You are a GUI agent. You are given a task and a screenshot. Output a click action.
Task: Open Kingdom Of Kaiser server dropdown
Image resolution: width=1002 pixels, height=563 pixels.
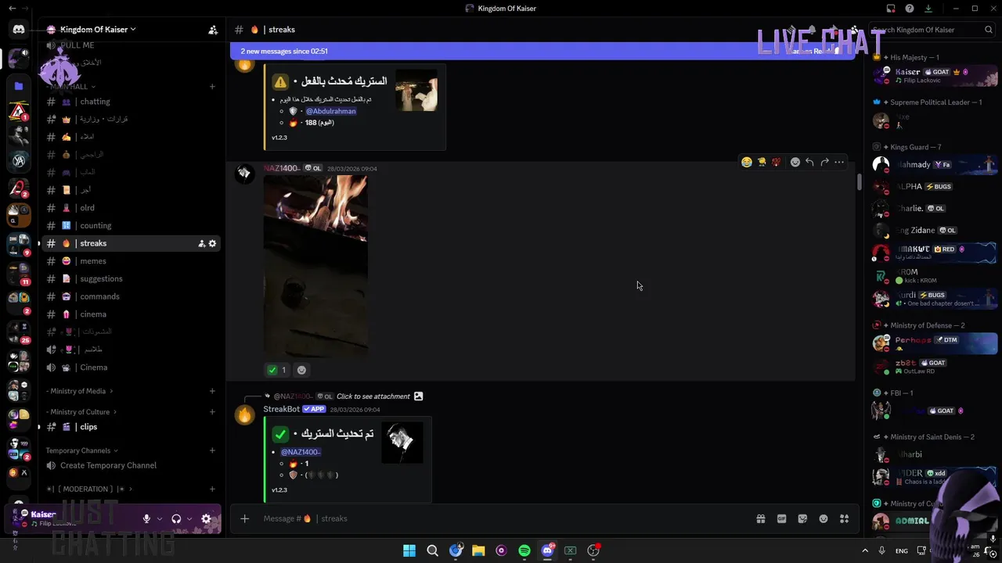point(98,30)
